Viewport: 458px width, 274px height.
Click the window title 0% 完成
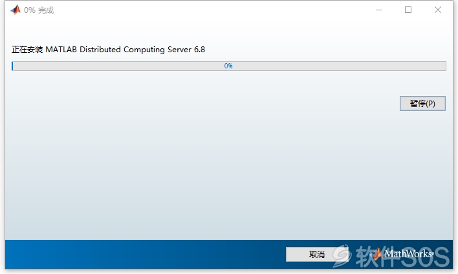point(39,10)
